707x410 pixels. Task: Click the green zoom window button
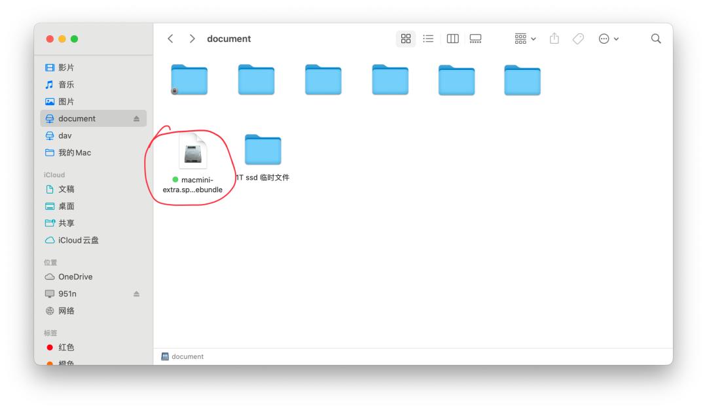(x=75, y=39)
